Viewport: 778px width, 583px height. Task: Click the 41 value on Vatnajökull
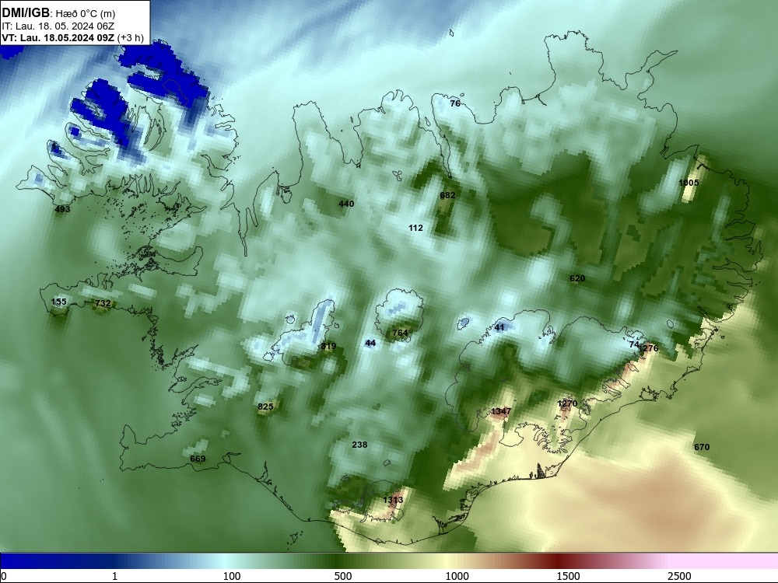pyautogui.click(x=499, y=327)
